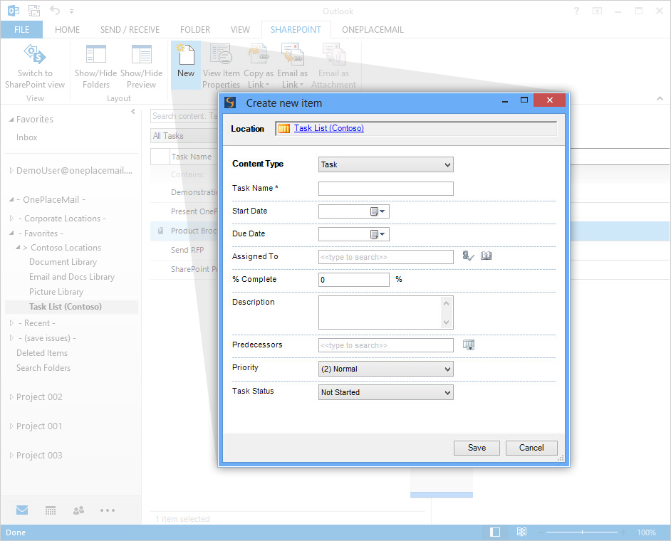Expand the Recent tree node
Viewport: 671px width, 541px height.
tap(11, 323)
